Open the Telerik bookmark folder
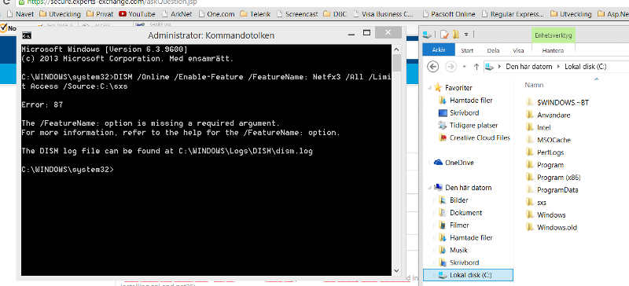Screen dimensions: 629x286 coord(255,14)
